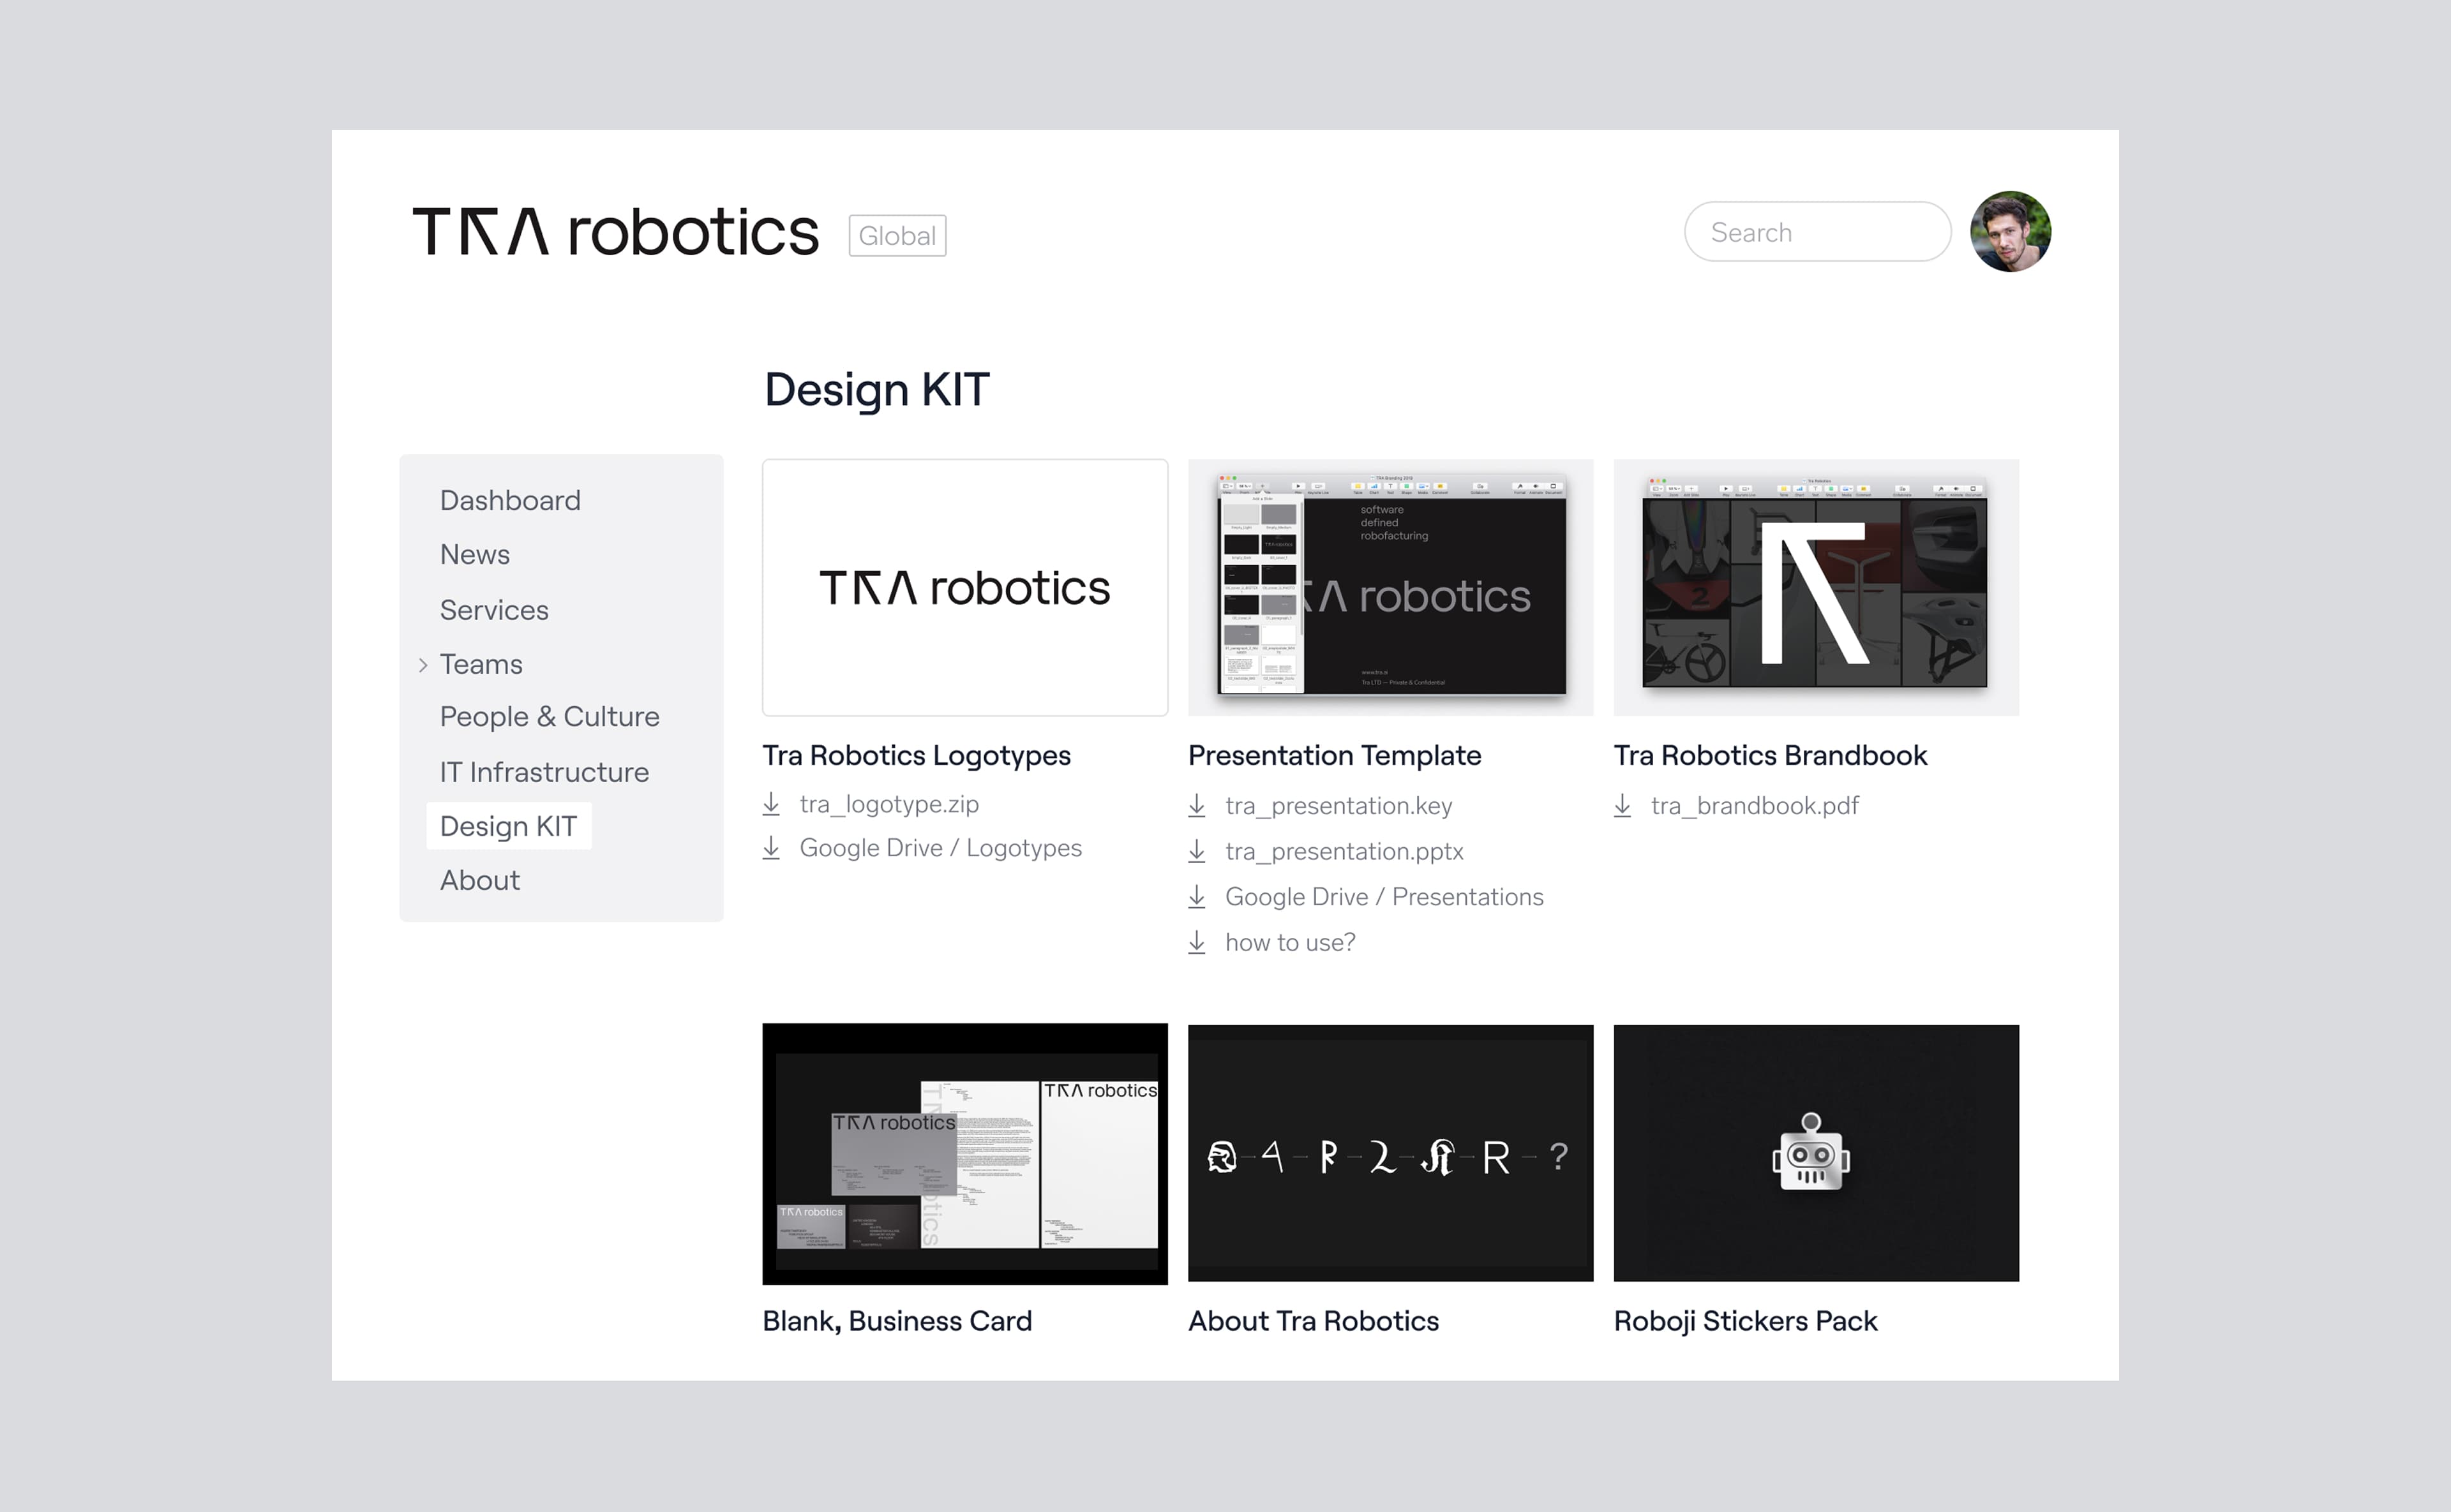Click inside the Search field

point(1817,232)
